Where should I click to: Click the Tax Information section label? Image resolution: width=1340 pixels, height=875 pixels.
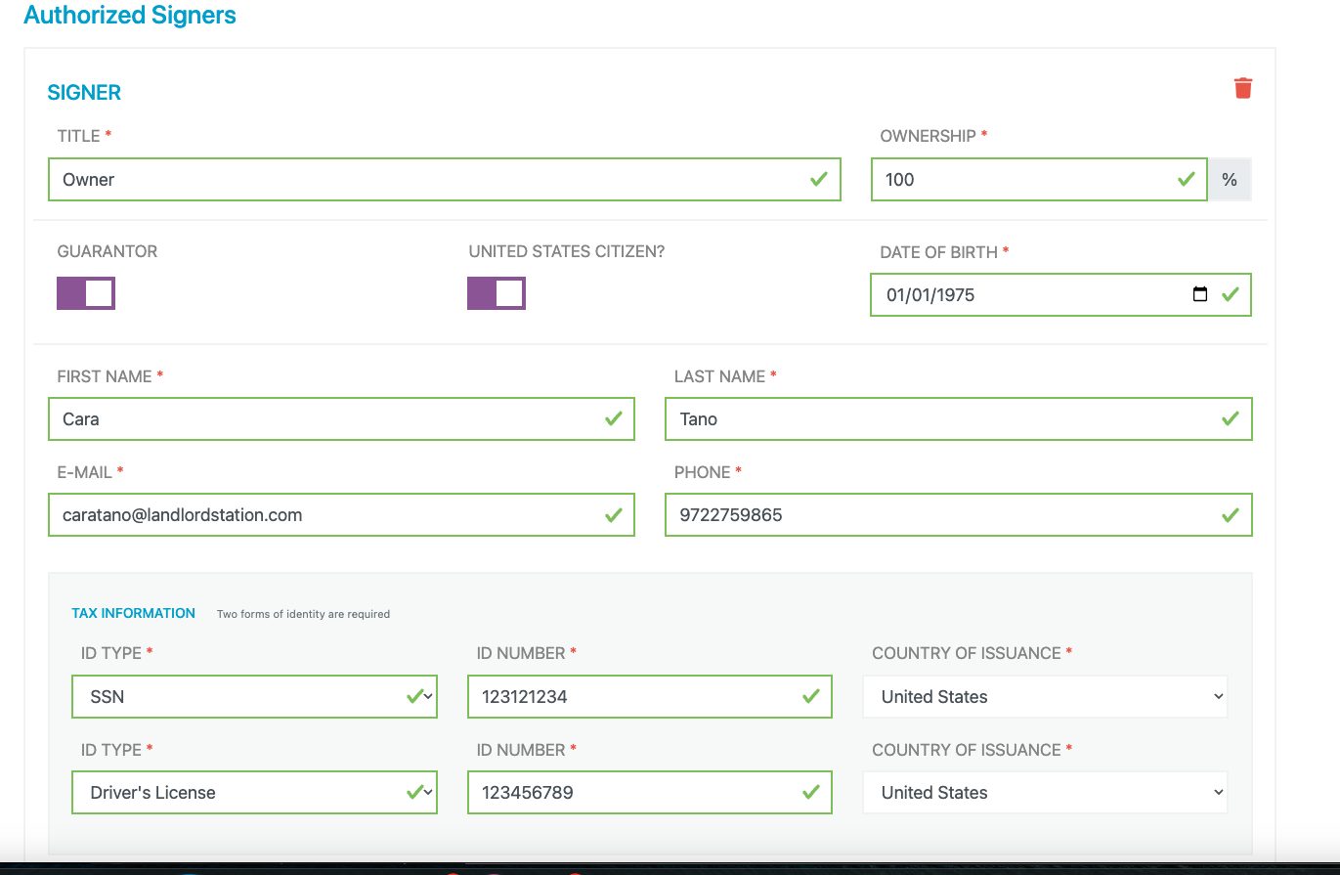coord(133,613)
